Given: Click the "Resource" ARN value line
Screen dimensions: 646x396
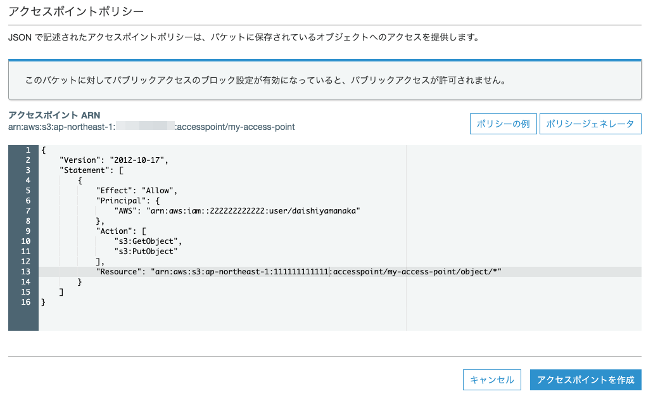Looking at the screenshot, I should [x=326, y=272].
